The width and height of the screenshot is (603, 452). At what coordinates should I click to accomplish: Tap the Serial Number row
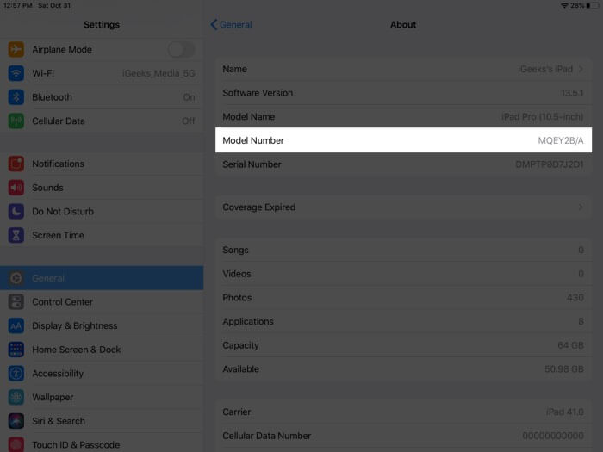pyautogui.click(x=403, y=164)
